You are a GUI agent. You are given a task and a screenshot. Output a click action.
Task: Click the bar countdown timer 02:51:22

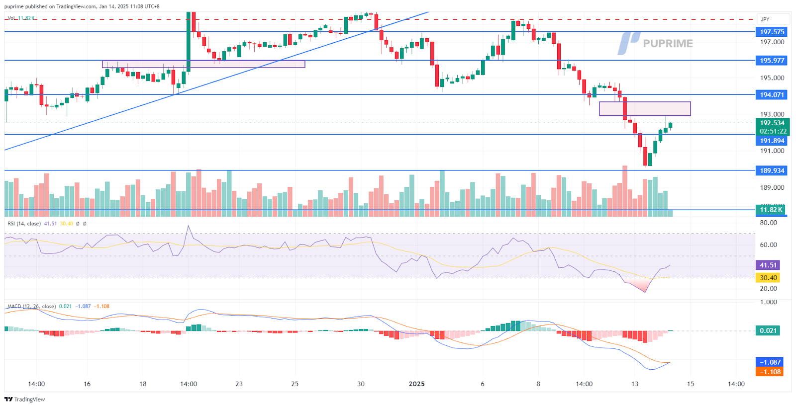(x=772, y=131)
